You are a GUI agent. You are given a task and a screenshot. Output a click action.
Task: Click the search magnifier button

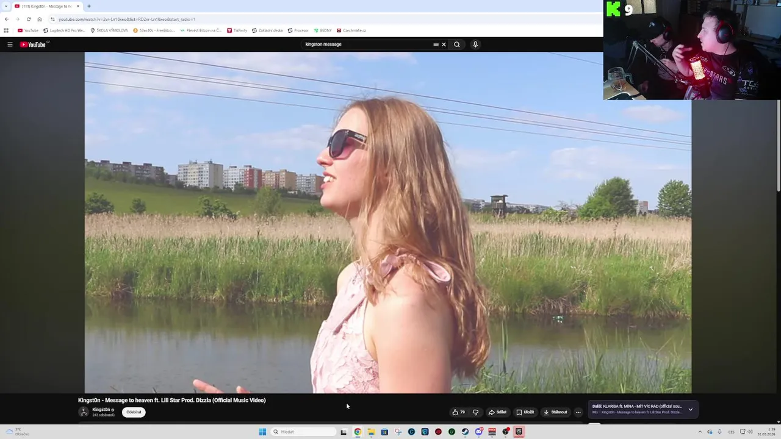(x=456, y=45)
